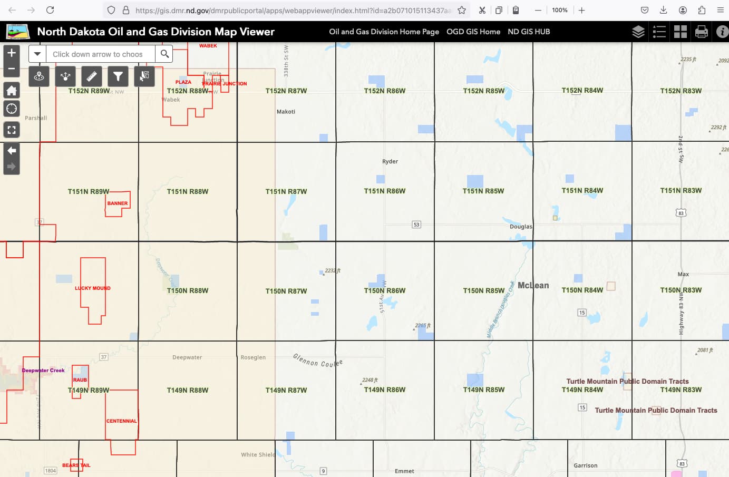This screenshot has width=729, height=477.
Task: Click the Roseglen town label
Action: point(253,357)
